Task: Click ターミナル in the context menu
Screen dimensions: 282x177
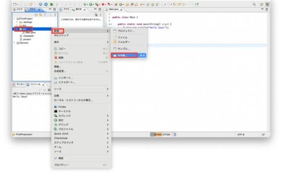Action: (81, 111)
